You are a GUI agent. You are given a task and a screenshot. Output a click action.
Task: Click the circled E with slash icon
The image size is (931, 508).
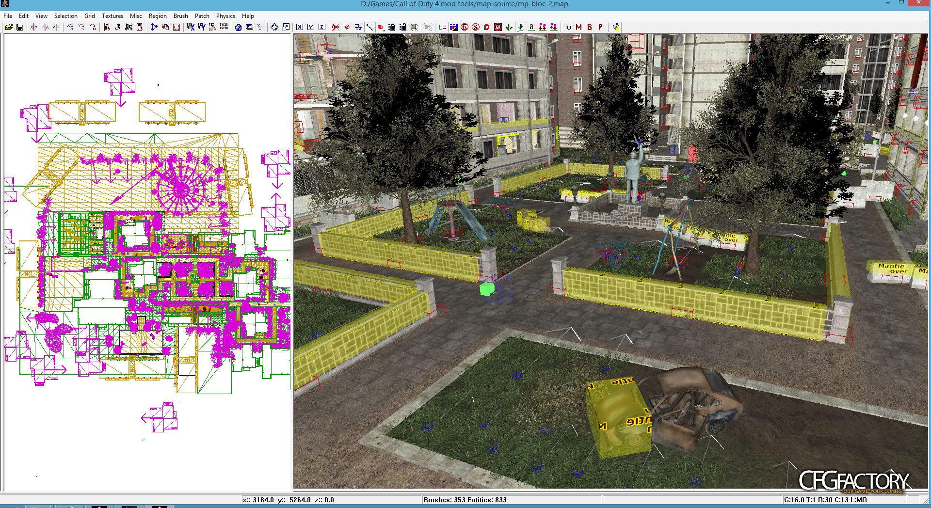click(x=465, y=27)
